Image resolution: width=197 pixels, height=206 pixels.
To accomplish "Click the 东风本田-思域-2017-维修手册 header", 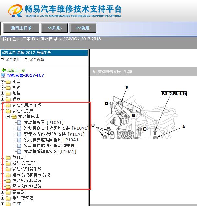I will (44, 53).
